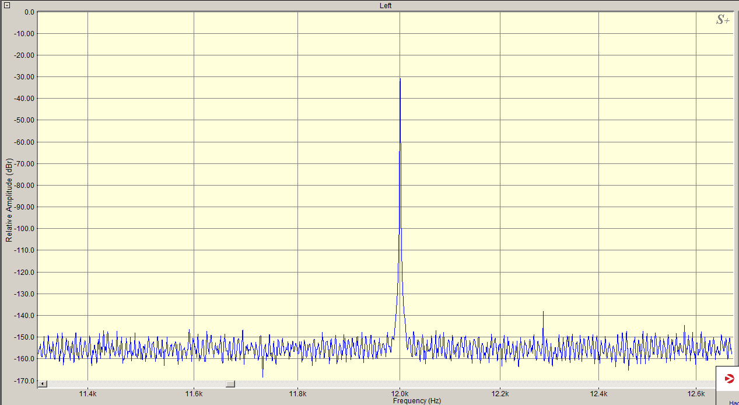The height and width of the screenshot is (405, 739).
Task: Click the small spur peak near 12.3k
Action: pyautogui.click(x=543, y=313)
